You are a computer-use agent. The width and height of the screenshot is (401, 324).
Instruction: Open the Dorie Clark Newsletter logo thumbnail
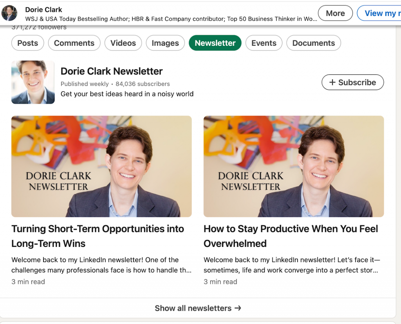point(33,82)
